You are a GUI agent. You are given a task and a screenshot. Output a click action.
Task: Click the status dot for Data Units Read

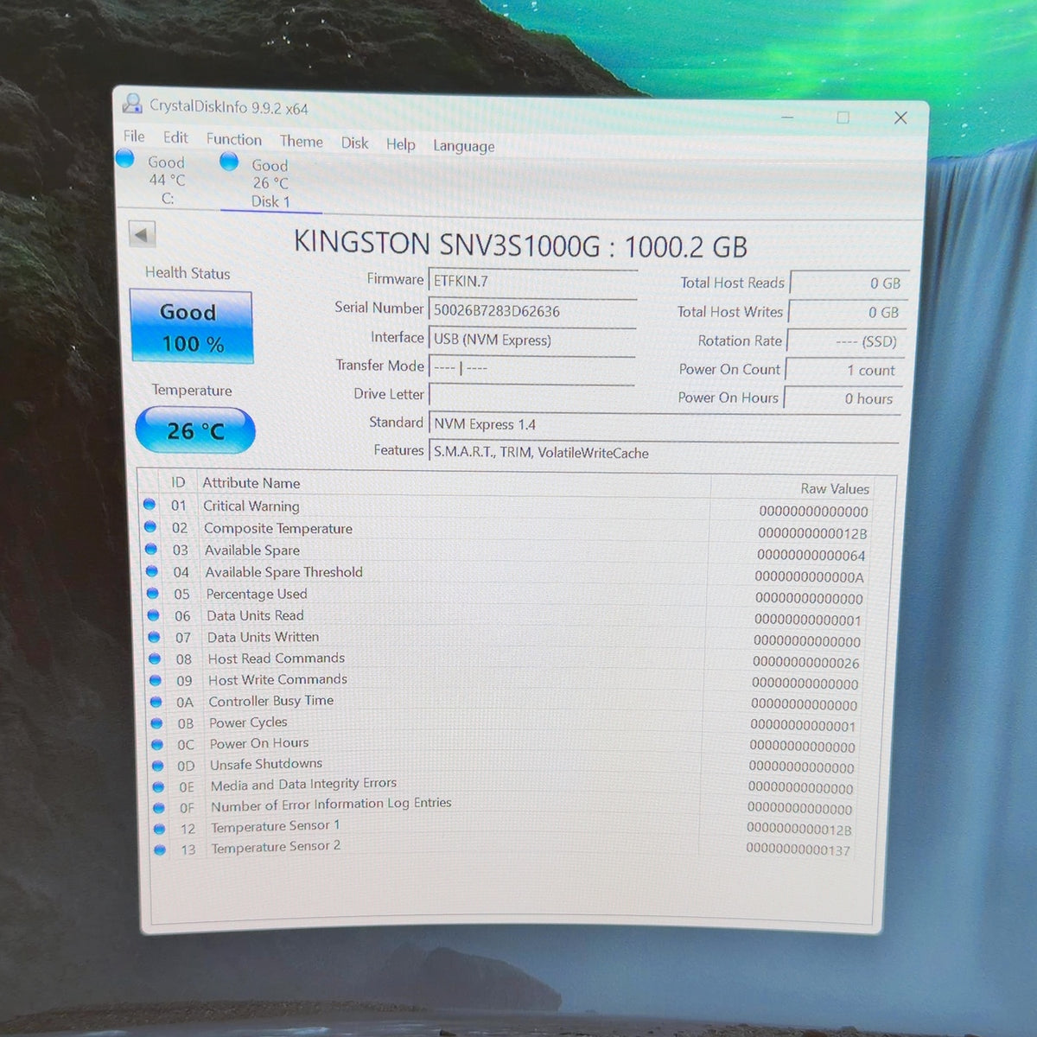click(x=153, y=614)
